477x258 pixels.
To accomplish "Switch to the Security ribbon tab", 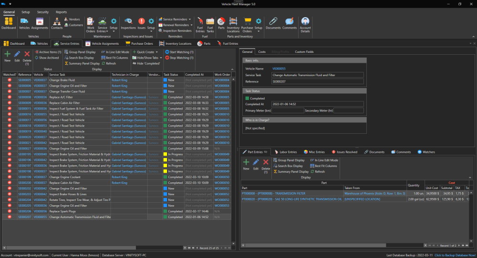I will click(x=42, y=12).
